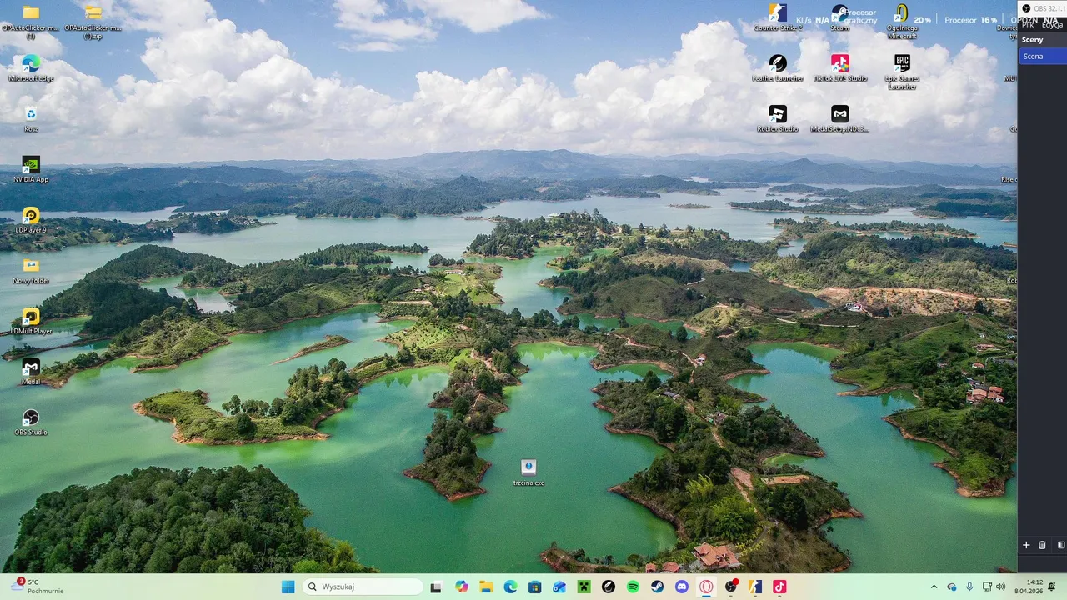The height and width of the screenshot is (600, 1067).
Task: Open the microphone tray icon
Action: click(x=969, y=587)
